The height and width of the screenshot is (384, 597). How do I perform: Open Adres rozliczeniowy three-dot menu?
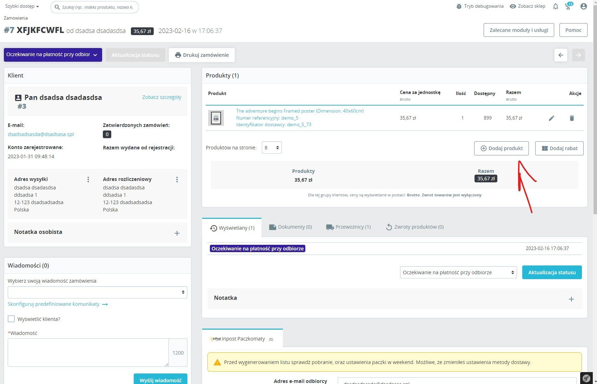(x=177, y=180)
